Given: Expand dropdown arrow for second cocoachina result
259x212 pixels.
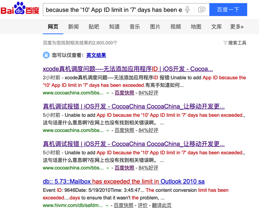Looking at the screenshot, I should click(x=108, y=131).
